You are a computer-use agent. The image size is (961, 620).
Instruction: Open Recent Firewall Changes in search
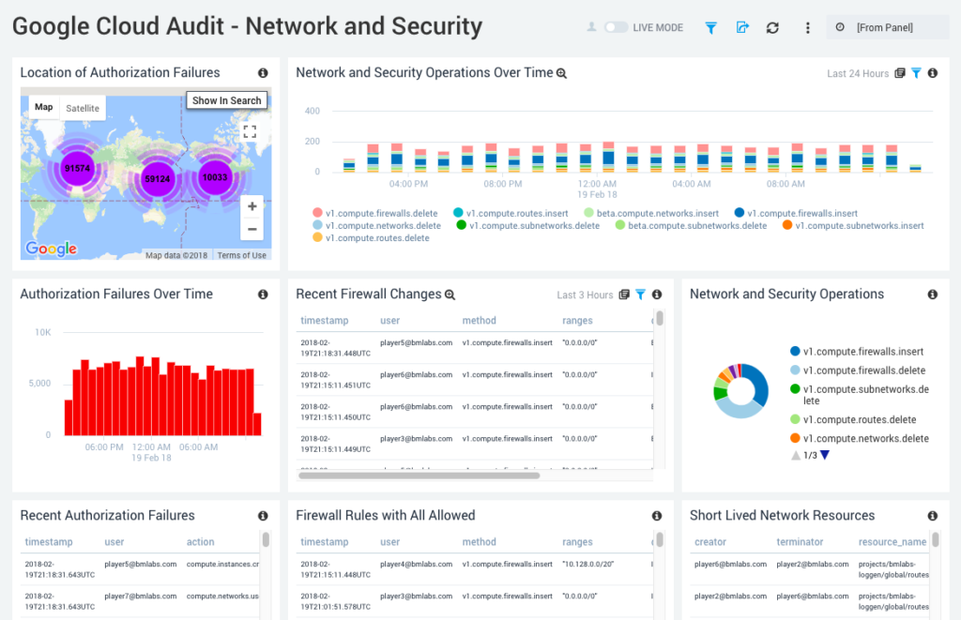click(450, 295)
